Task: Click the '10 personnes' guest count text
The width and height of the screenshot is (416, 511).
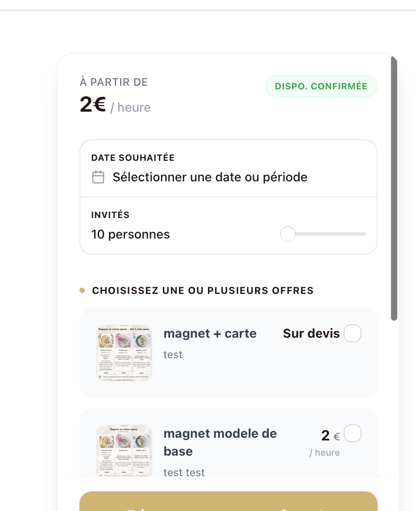Action: [130, 235]
